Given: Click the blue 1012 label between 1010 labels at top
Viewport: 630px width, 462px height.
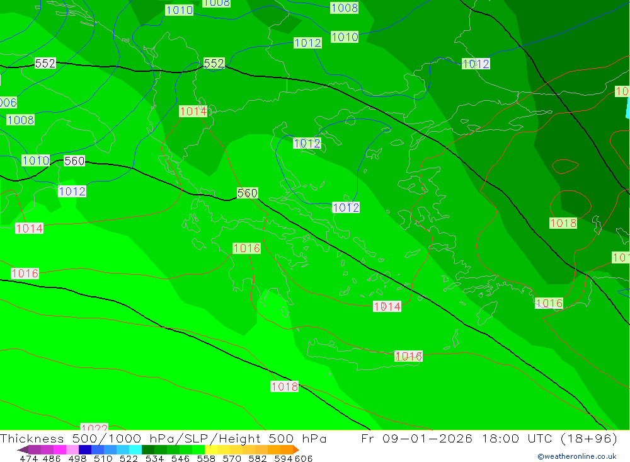Looking at the screenshot, I should coord(307,43).
